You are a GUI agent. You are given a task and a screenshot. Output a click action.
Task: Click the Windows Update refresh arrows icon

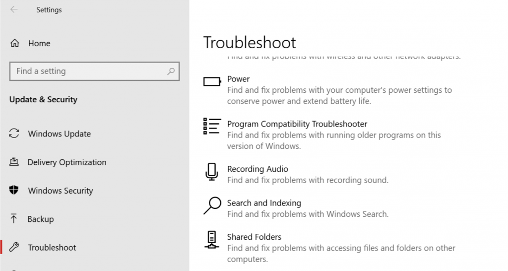[x=14, y=134]
